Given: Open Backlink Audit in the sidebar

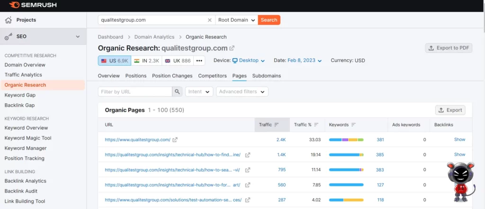Looking at the screenshot, I should (x=21, y=191).
